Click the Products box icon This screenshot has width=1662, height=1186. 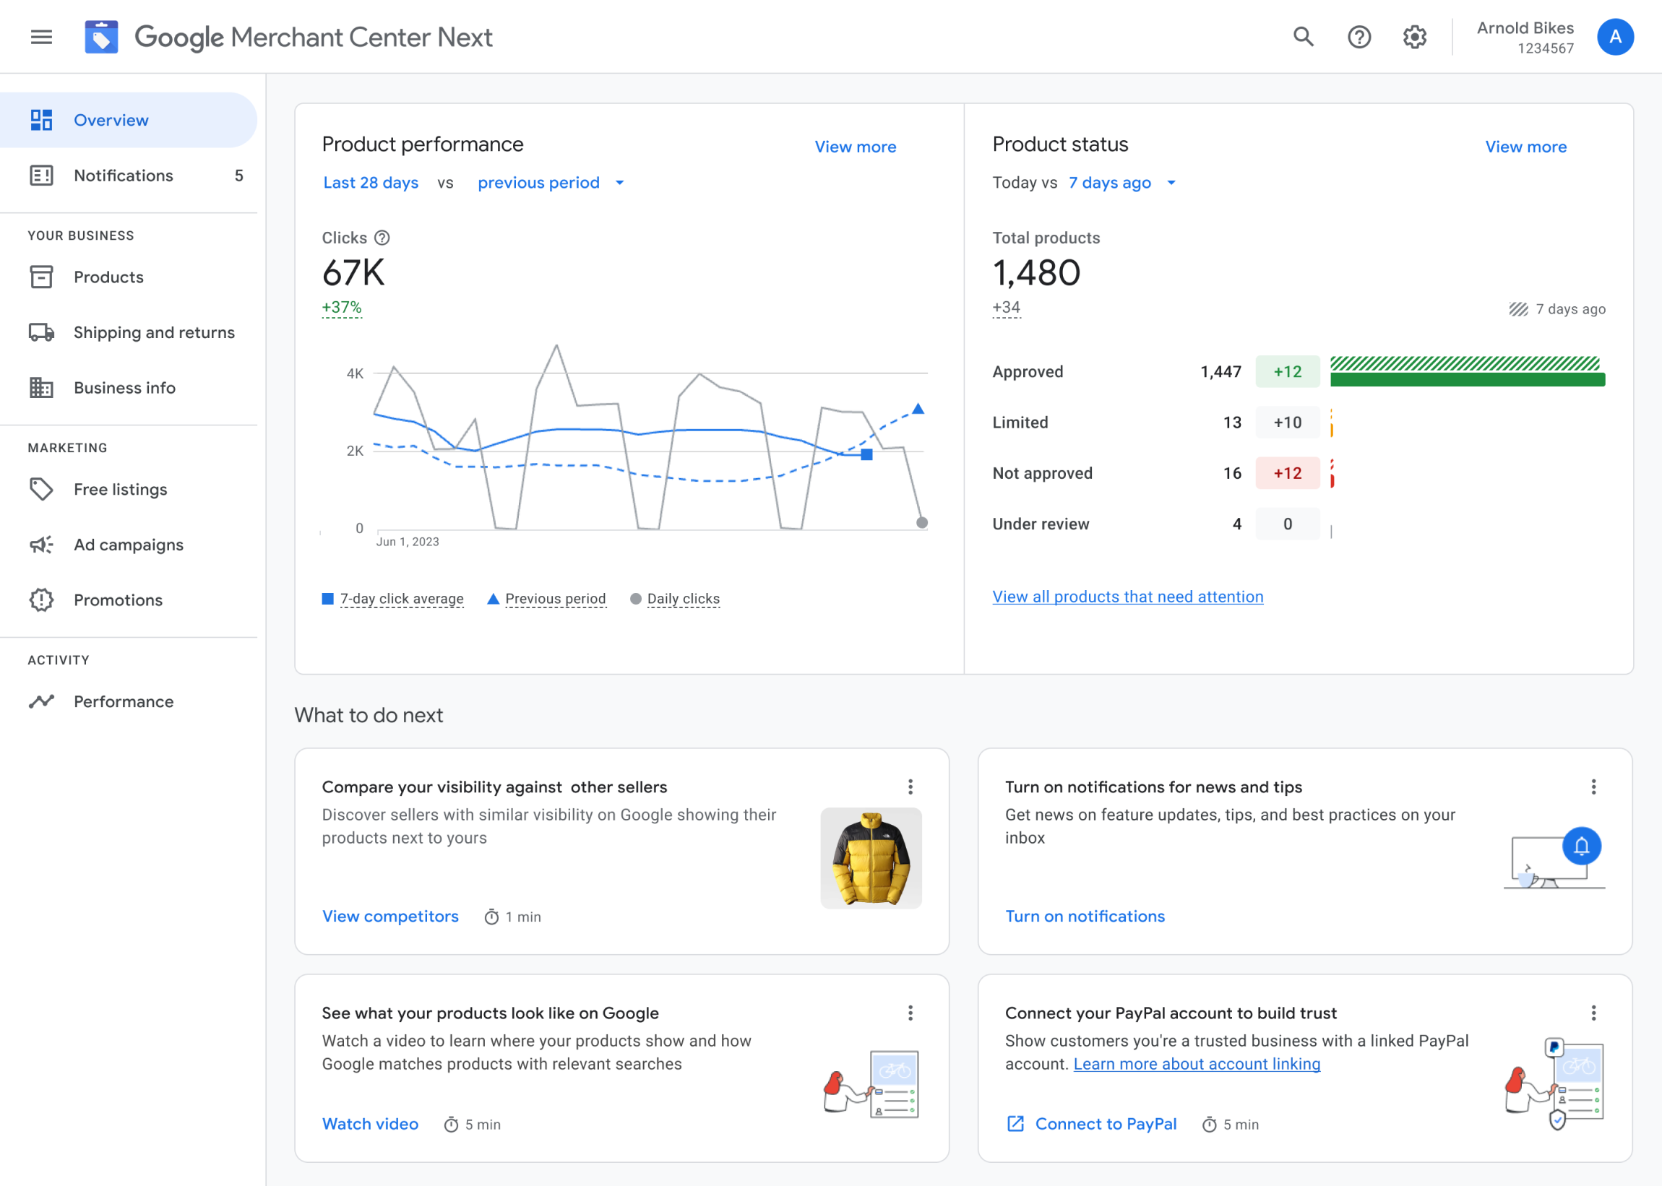click(42, 277)
